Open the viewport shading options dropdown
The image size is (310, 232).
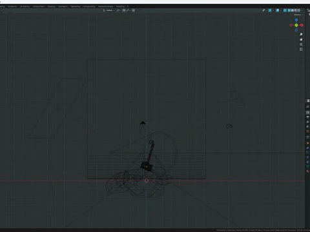pyautogui.click(x=302, y=10)
